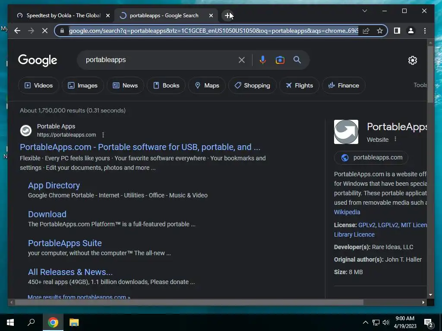This screenshot has width=442, height=331.
Task: Open the PortableApps Suite sitelink
Action: 65,243
